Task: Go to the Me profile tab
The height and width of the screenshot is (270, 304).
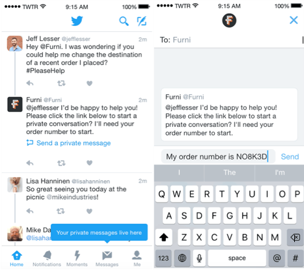Action: [137, 259]
